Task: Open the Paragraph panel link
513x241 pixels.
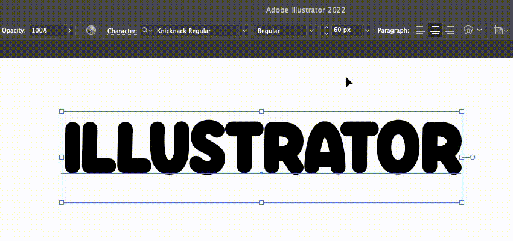Action: coord(393,30)
